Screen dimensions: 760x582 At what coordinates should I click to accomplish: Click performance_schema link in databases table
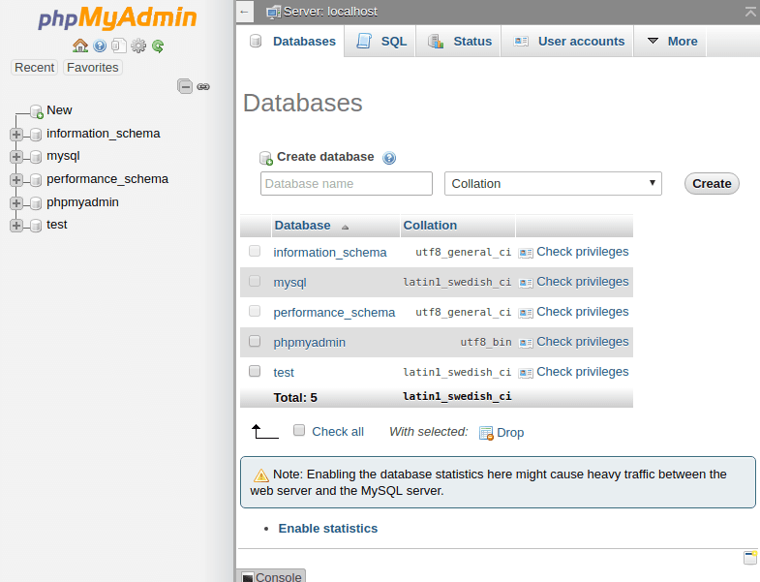point(334,313)
